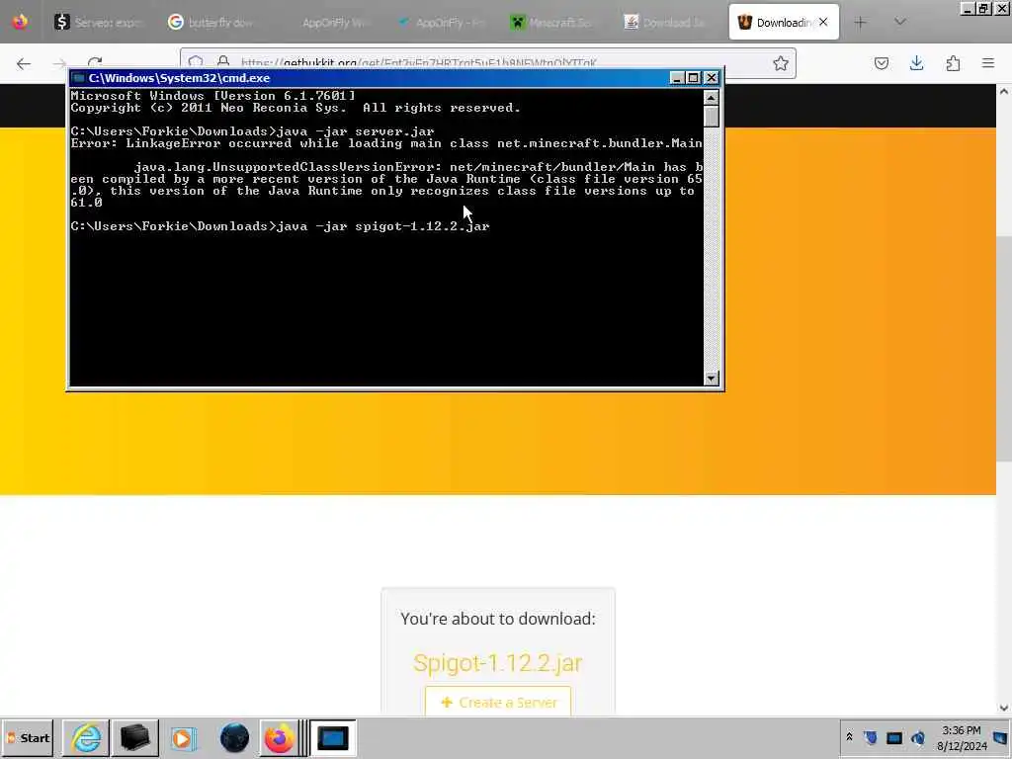
Task: Click the lock site security icon
Action: click(223, 61)
